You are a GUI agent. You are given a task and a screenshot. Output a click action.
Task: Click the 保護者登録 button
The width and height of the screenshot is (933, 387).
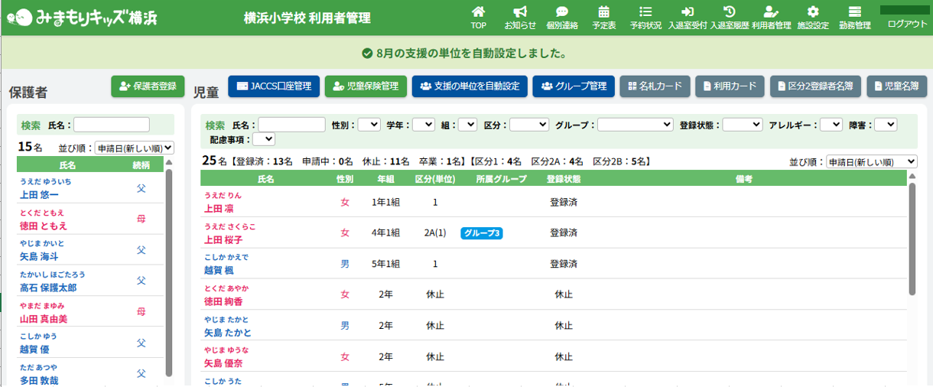(x=148, y=86)
